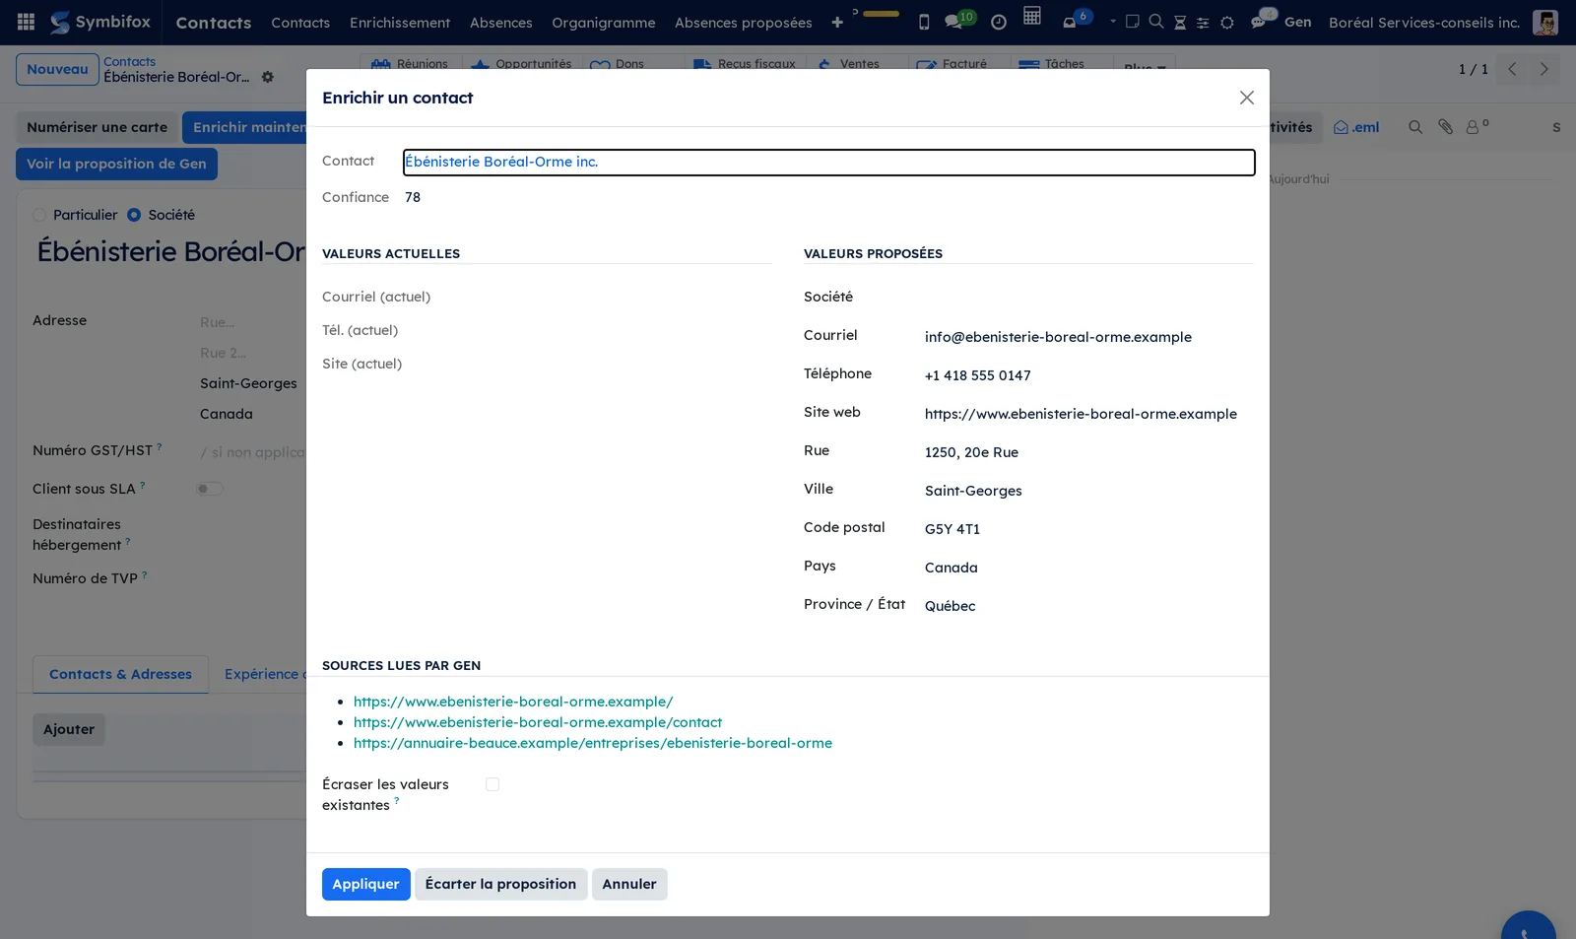Open the Absences proposées menu
The image size is (1576, 939).
(744, 22)
